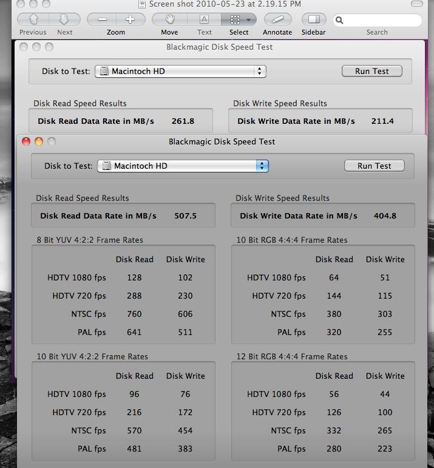434x468 pixels.
Task: Toggle the Sidebar in Preview
Action: click(x=313, y=19)
